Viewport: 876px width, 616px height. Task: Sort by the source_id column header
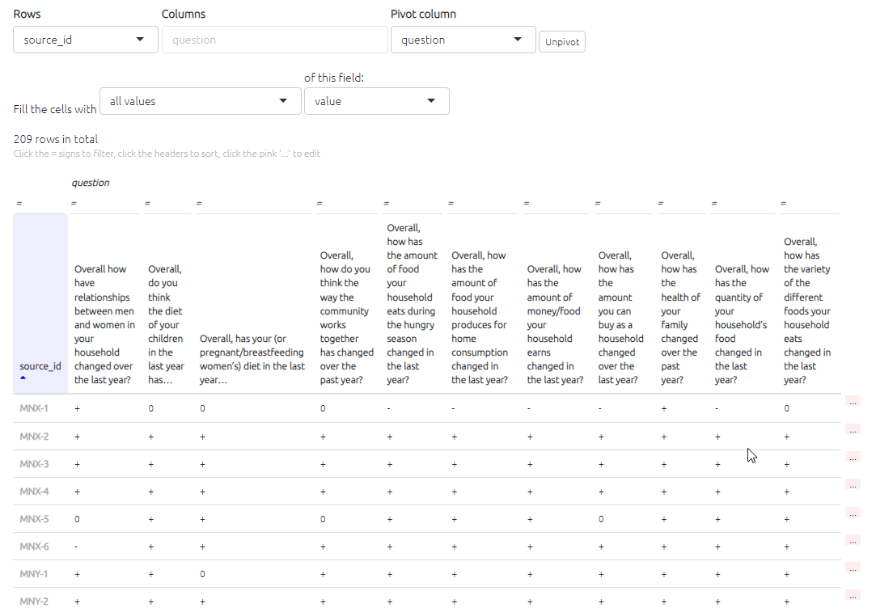(x=40, y=366)
